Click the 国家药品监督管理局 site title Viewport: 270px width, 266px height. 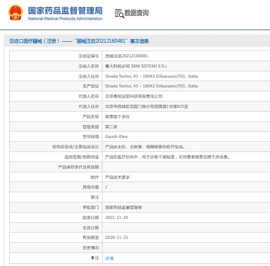[65, 11]
